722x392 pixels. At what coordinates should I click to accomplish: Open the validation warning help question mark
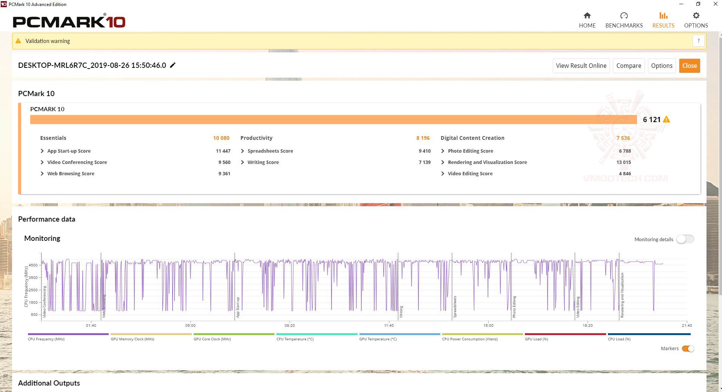click(699, 41)
